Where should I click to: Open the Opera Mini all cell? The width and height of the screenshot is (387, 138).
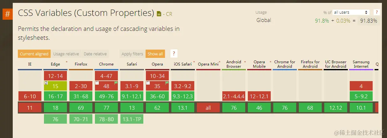pyautogui.click(x=208, y=108)
